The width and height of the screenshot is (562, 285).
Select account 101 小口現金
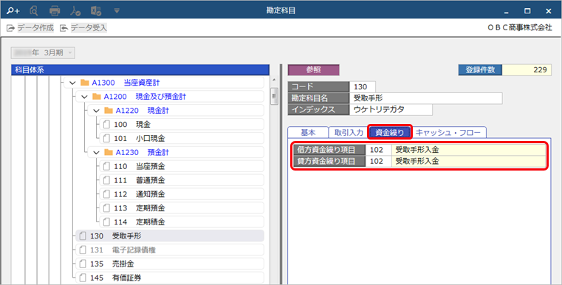tap(182, 138)
